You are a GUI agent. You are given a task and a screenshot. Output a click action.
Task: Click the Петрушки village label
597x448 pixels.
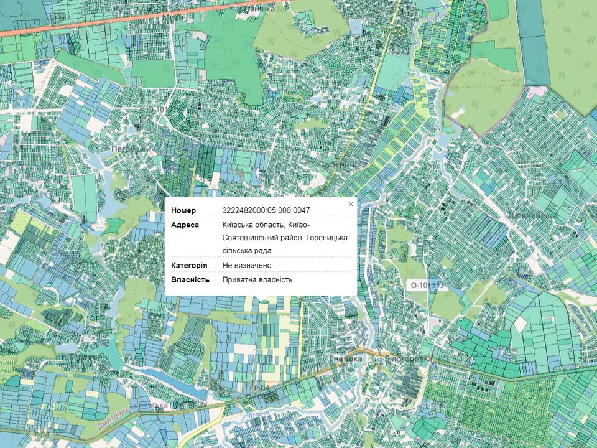coord(129,149)
